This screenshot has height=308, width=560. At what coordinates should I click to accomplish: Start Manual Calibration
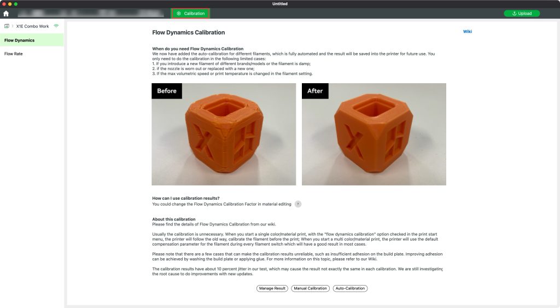[x=311, y=288]
